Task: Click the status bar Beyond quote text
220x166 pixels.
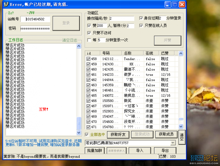Action: point(42,157)
